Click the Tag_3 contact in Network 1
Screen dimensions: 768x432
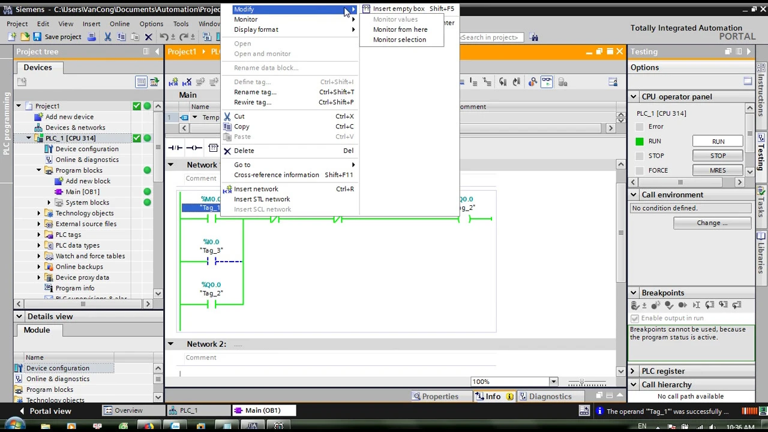point(211,262)
